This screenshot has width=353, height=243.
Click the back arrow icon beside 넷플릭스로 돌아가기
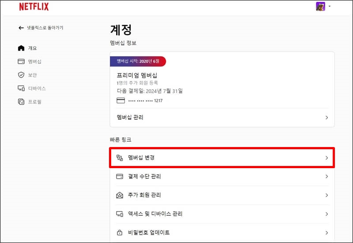[21, 28]
